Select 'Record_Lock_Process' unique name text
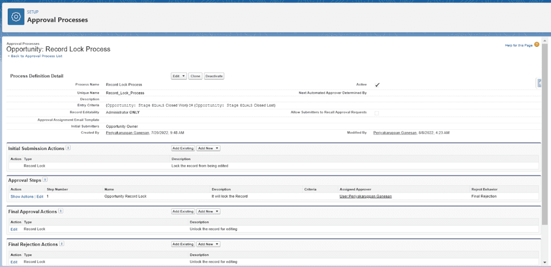 click(x=125, y=93)
